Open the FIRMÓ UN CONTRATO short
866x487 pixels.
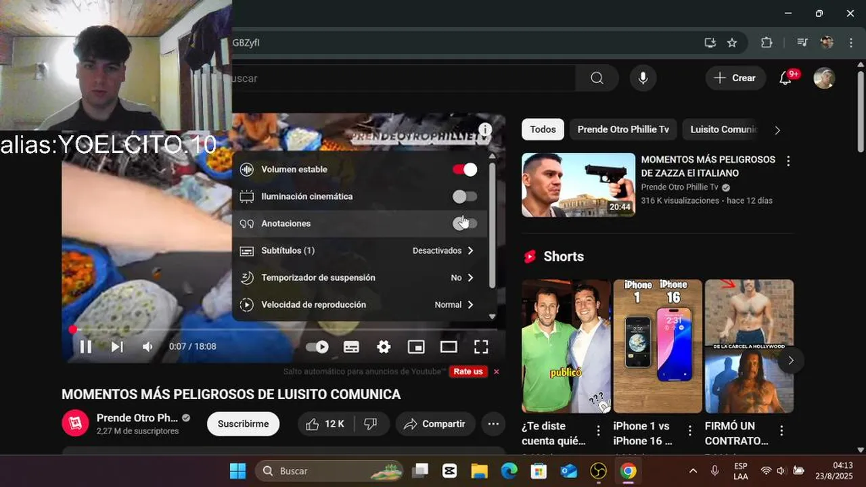coord(749,346)
